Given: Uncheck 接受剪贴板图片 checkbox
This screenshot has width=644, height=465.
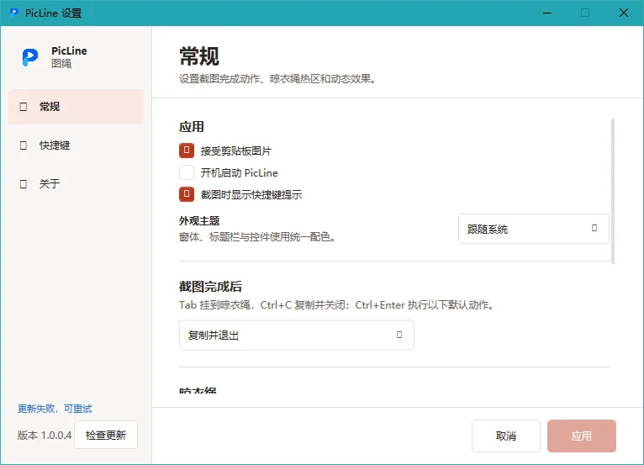Looking at the screenshot, I should 187,151.
